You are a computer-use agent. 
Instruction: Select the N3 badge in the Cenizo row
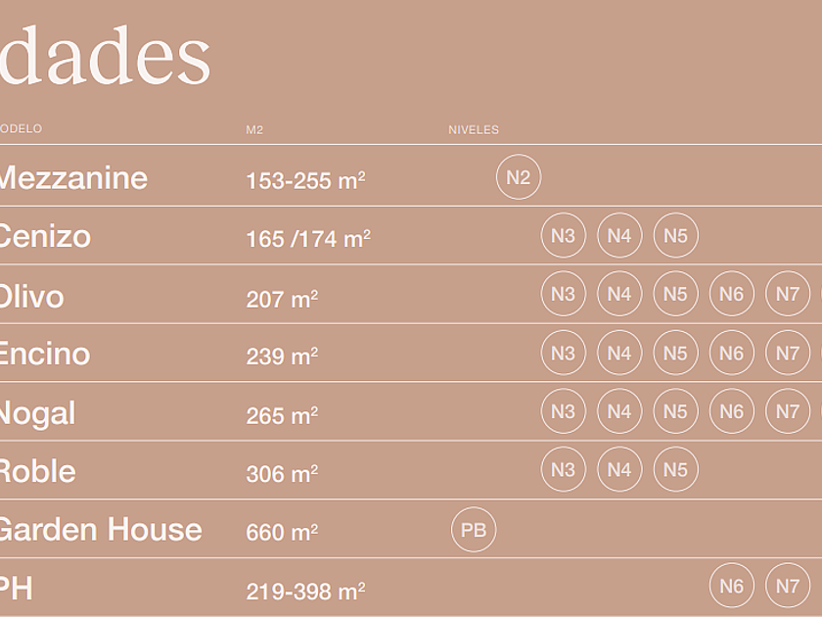point(563,235)
